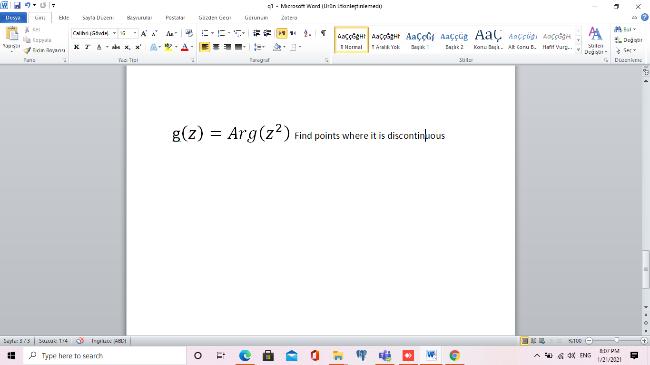Viewport: 650px width, 365px height.
Task: Click the Kopyala copy command
Action: coord(37,40)
